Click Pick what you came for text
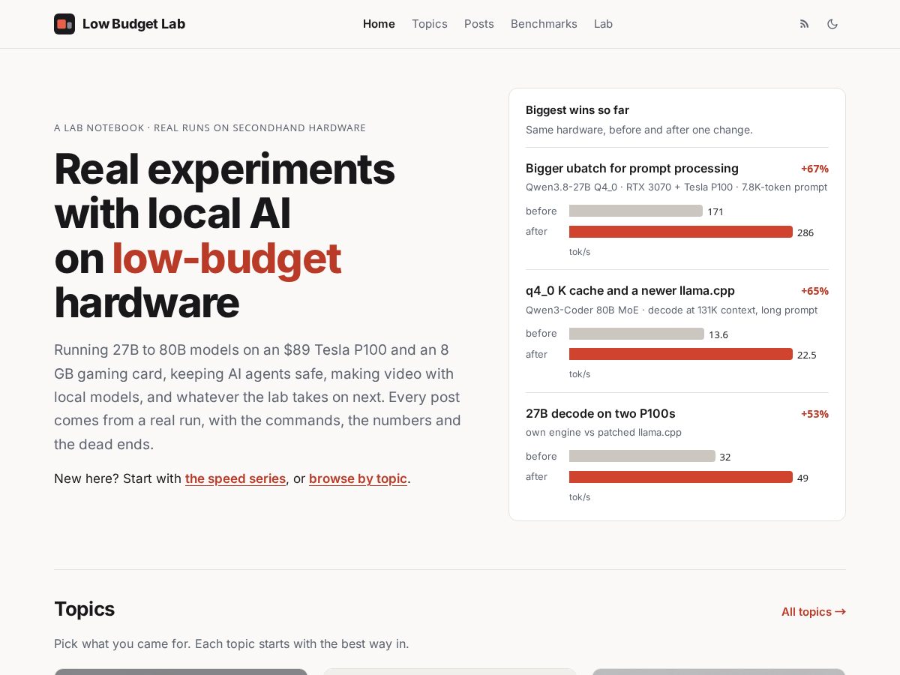Screen dimensions: 900x675 232,643
